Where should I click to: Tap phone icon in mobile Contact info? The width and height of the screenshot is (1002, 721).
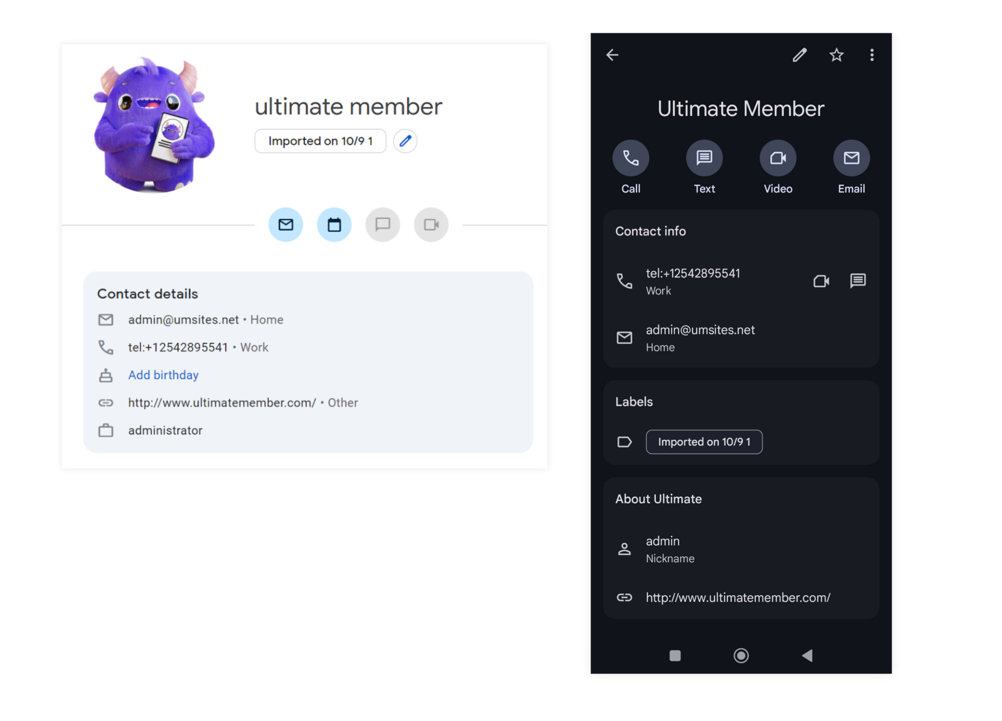(x=624, y=281)
